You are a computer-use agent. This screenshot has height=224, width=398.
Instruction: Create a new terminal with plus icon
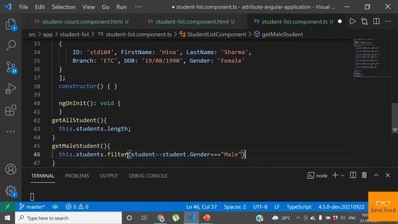point(335,175)
